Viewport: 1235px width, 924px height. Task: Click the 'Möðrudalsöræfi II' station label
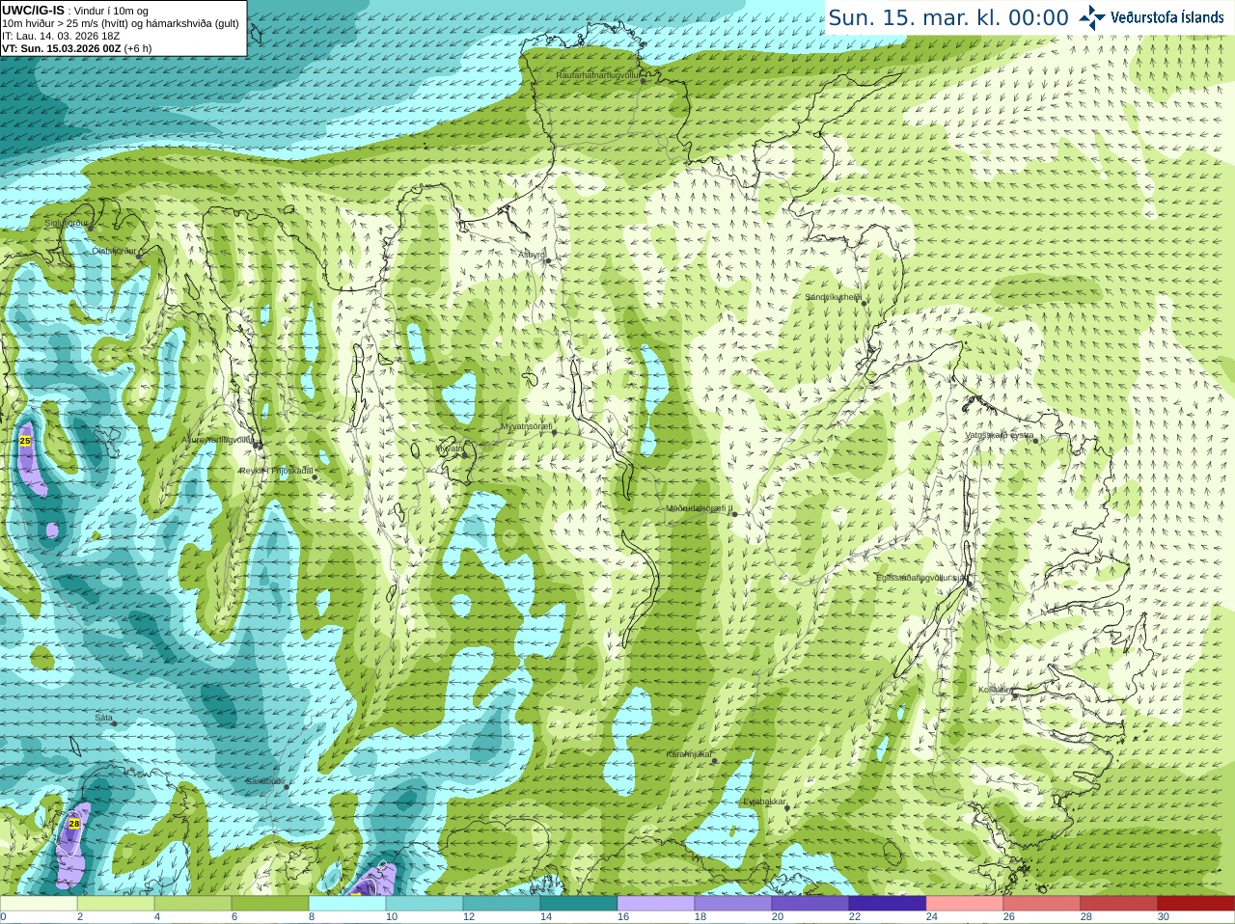click(x=700, y=508)
